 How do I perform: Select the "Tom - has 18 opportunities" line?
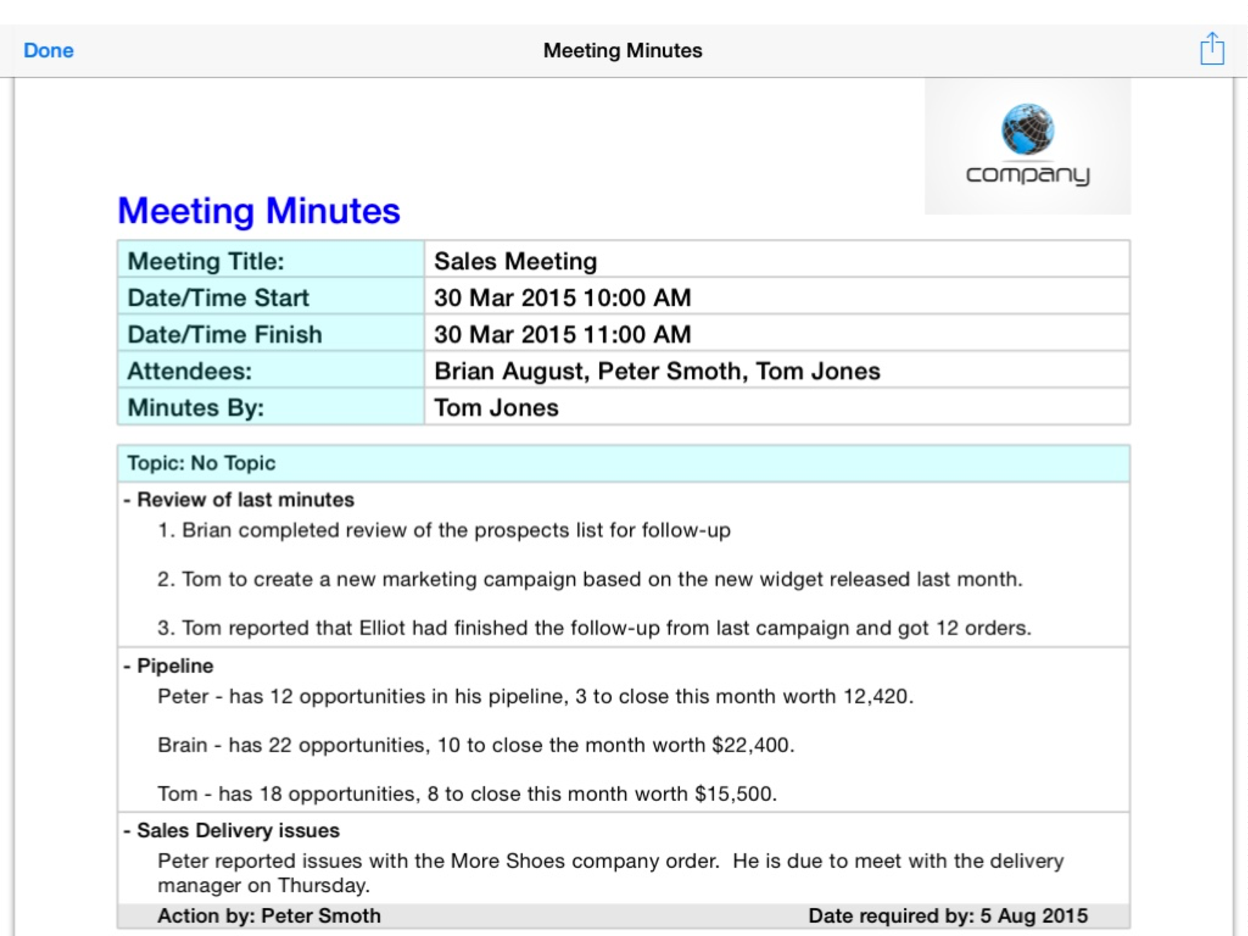(467, 794)
